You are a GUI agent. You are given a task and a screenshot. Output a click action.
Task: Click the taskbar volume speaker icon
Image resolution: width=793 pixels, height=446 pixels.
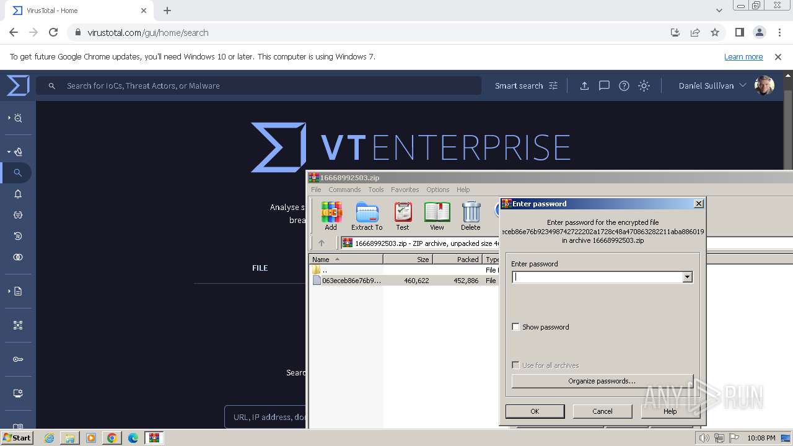pyautogui.click(x=704, y=438)
